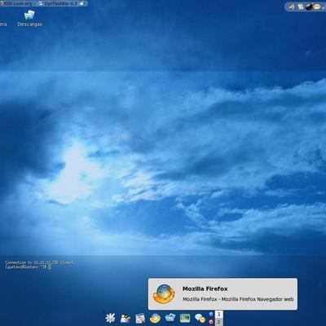
Task: Open the green terminal monitor icon in dock
Action: coord(185,318)
